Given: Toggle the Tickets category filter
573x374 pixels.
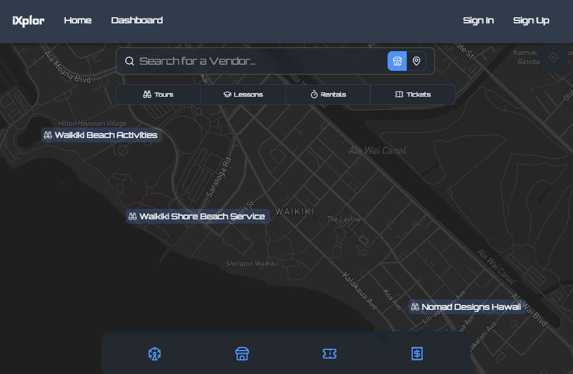Looking at the screenshot, I should coord(413,95).
